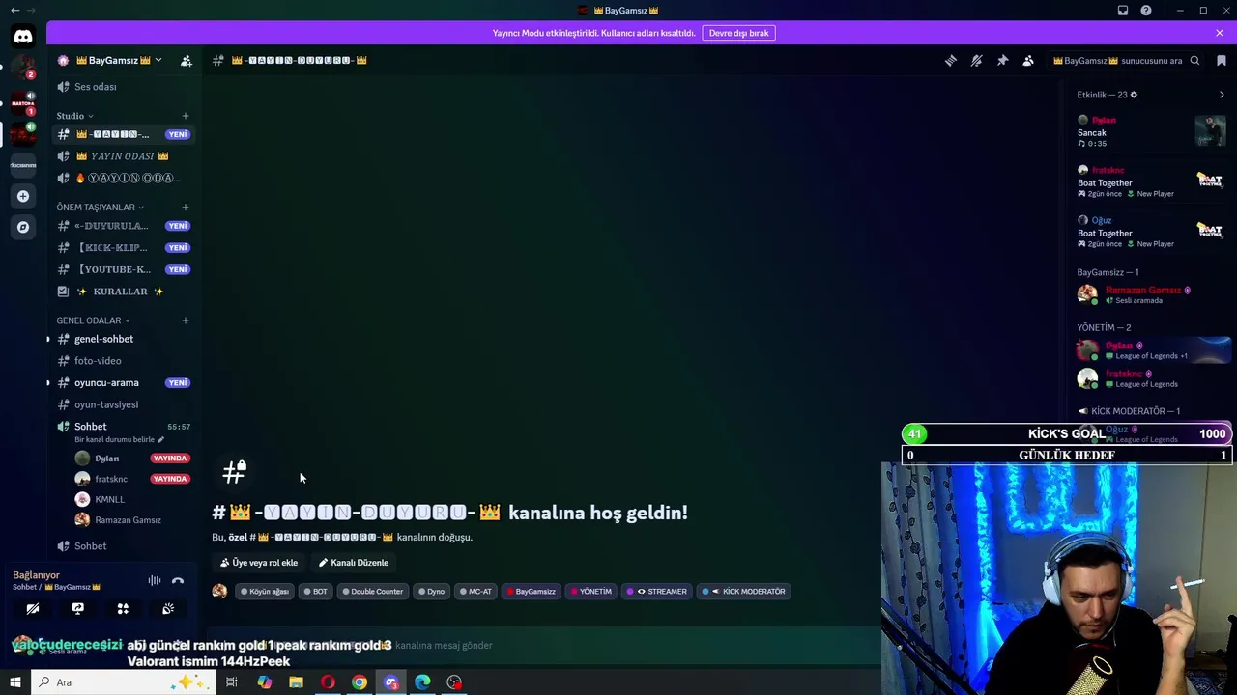Collapse the GENEL ODALAR category
The height and width of the screenshot is (695, 1237).
click(93, 320)
